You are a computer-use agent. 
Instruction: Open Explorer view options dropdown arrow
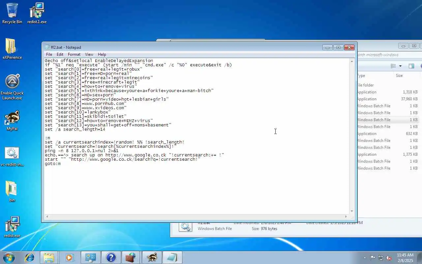[400, 66]
